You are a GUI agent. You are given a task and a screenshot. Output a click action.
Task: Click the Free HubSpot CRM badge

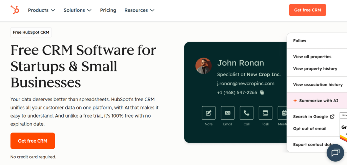coord(31,32)
